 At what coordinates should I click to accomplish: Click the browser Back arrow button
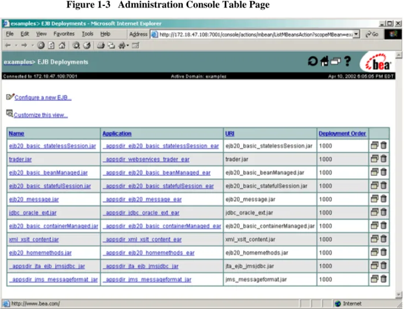click(x=8, y=46)
